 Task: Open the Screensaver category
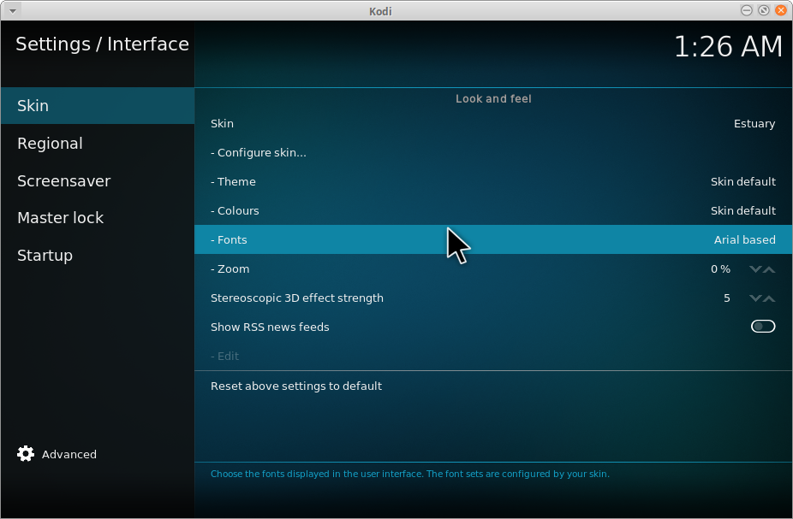point(98,180)
